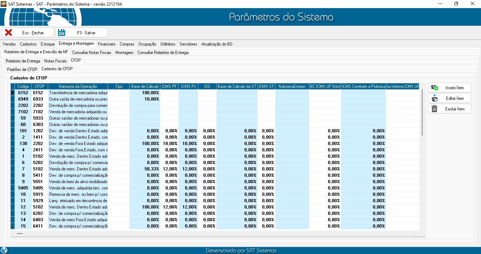Click the Base de Cálculo column header
Screen dimensions: 481x254
tap(145, 86)
